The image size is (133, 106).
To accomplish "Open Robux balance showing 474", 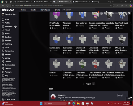I will point(111,13).
